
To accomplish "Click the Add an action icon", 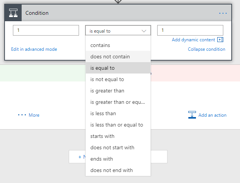I will (x=192, y=115).
